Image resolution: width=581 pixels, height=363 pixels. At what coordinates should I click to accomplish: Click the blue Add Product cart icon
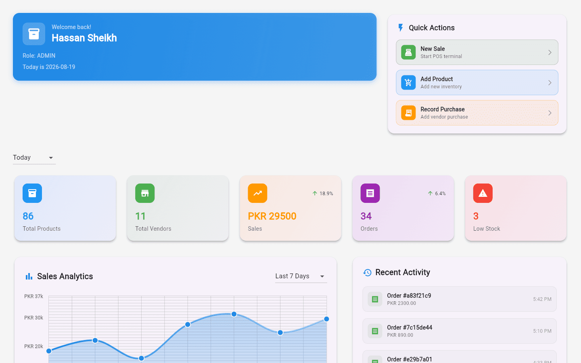coord(408,83)
